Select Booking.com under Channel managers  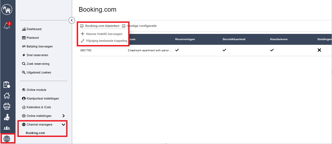pyautogui.click(x=35, y=133)
